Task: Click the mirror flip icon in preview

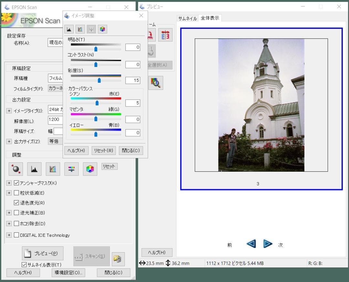Action: [x=165, y=35]
